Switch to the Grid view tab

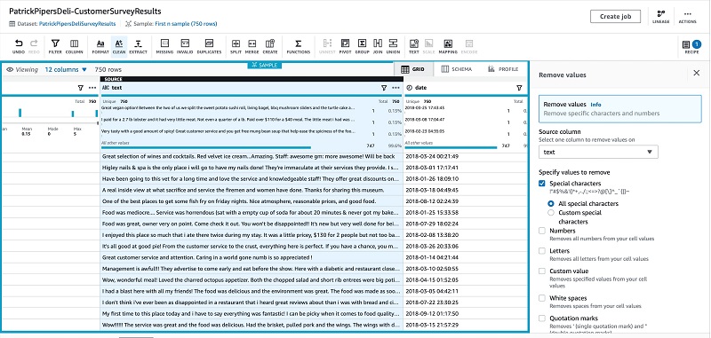pyautogui.click(x=413, y=69)
